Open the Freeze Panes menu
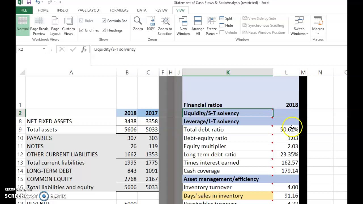363x204 pixels. (212, 25)
